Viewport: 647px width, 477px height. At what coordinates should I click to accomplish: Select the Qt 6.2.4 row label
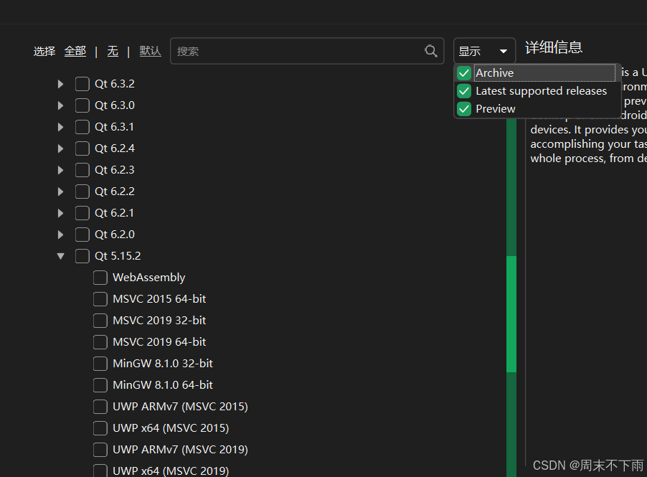click(115, 148)
